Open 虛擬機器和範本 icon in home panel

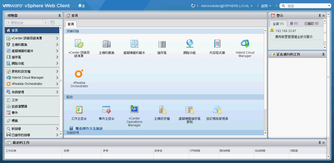(134, 44)
